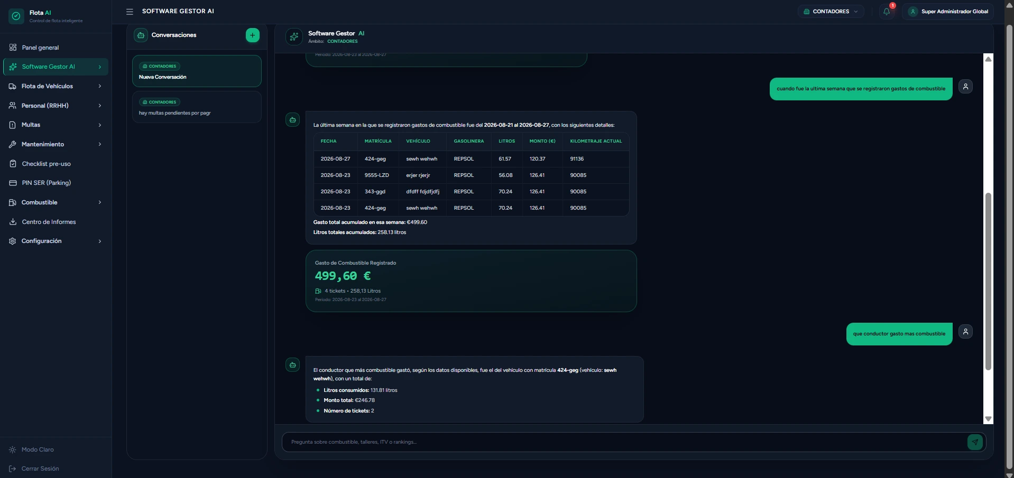Viewport: 1014px width, 478px height.
Task: Click the 9555-LZD matrícula cell
Action: click(x=376, y=175)
